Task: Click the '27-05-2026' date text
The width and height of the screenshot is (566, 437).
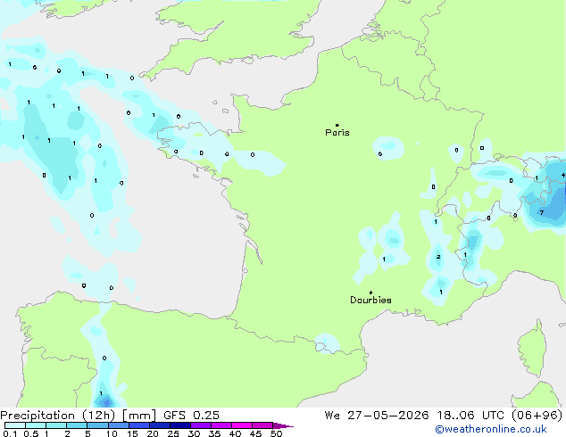Action: coord(388,416)
